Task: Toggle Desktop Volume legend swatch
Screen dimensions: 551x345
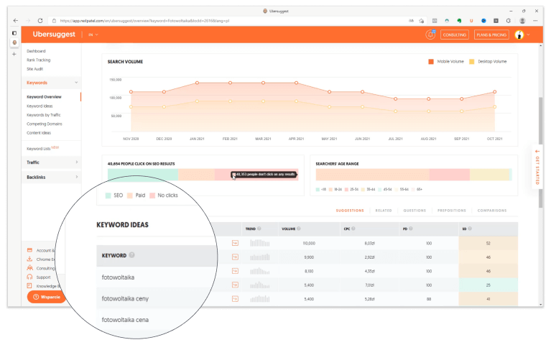Action: tap(471, 62)
